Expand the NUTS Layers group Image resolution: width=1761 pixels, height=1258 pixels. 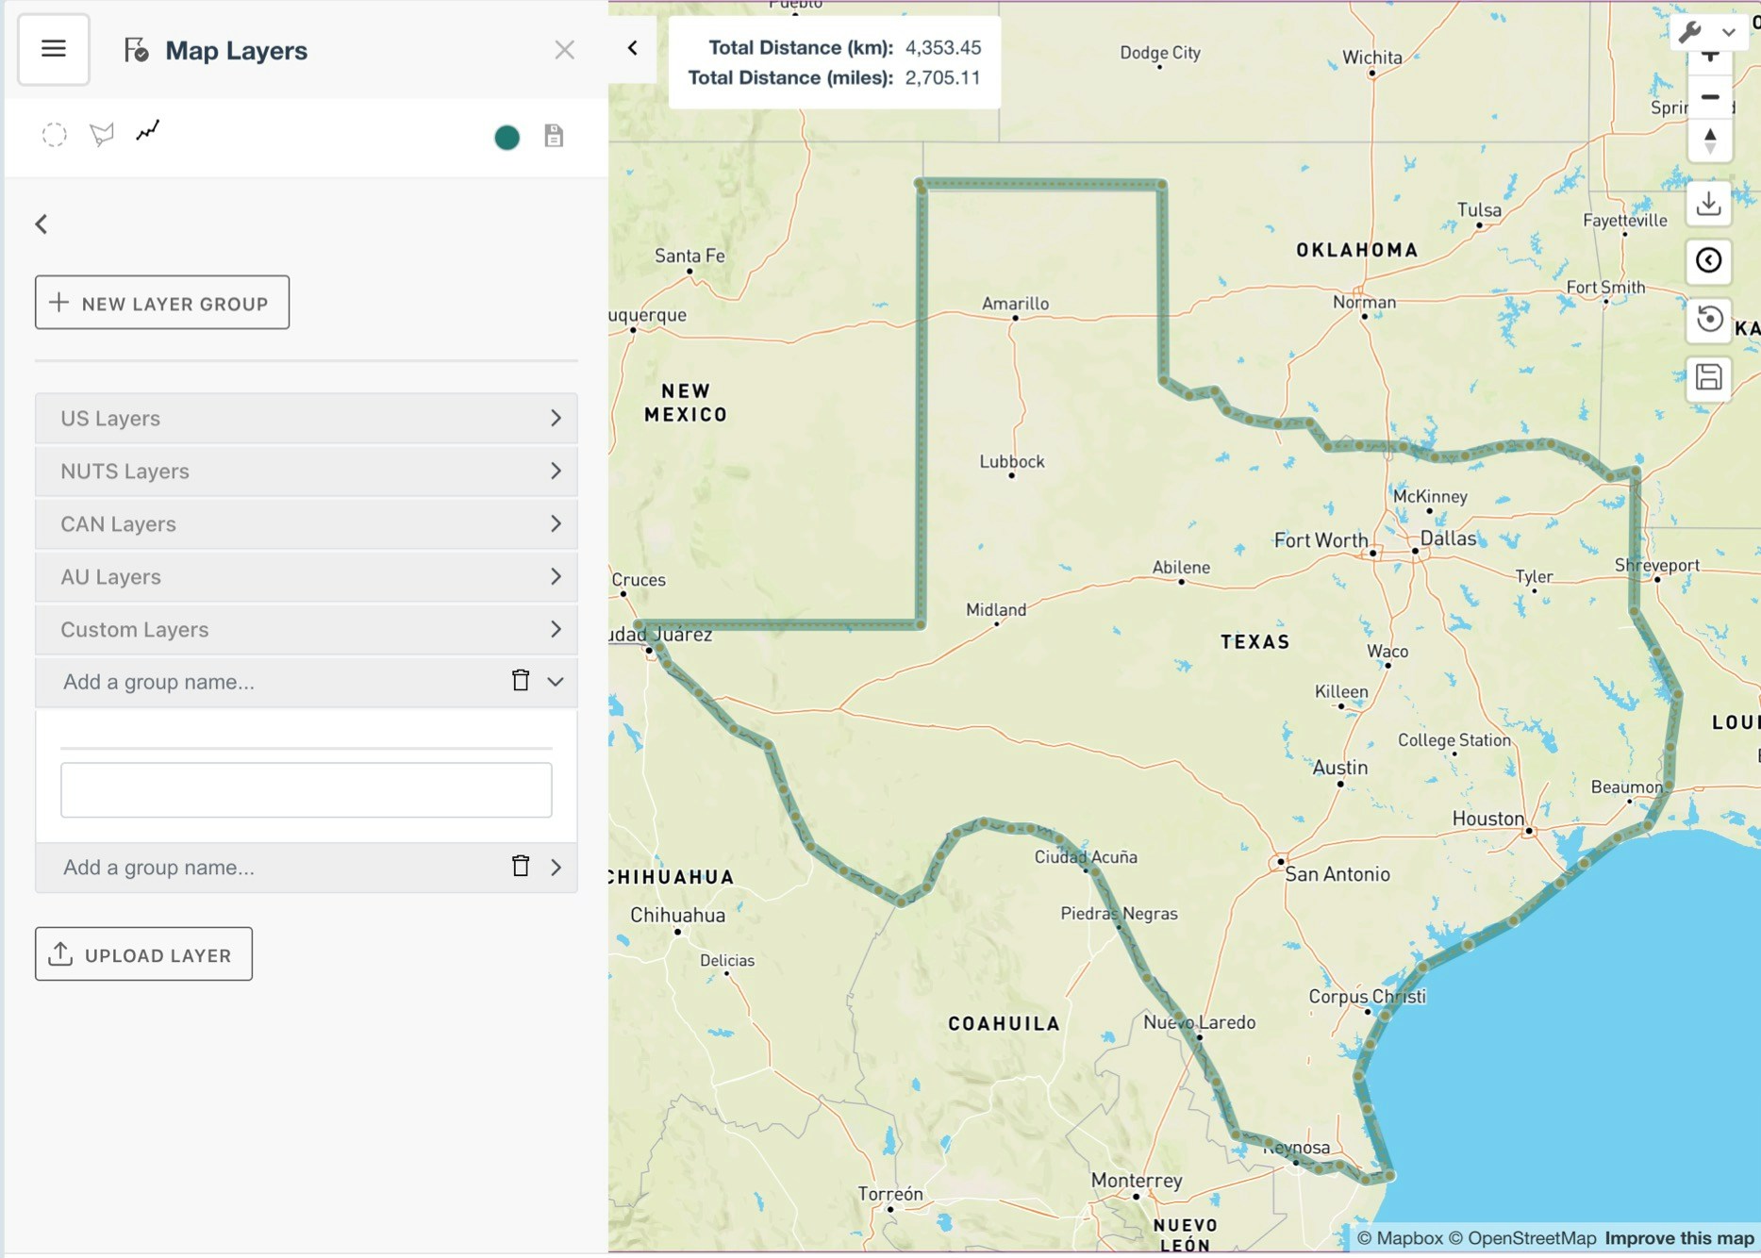[x=306, y=471]
